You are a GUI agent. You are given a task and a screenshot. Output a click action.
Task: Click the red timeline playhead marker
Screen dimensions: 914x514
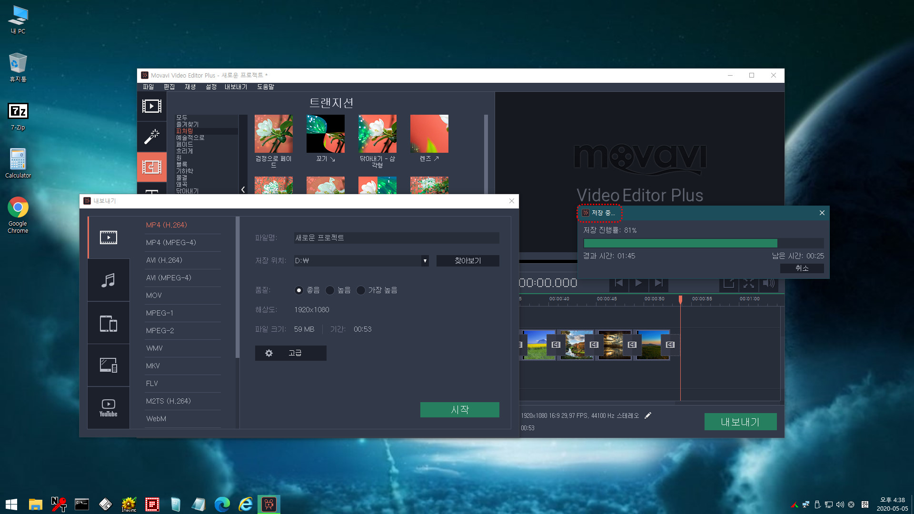(x=680, y=299)
